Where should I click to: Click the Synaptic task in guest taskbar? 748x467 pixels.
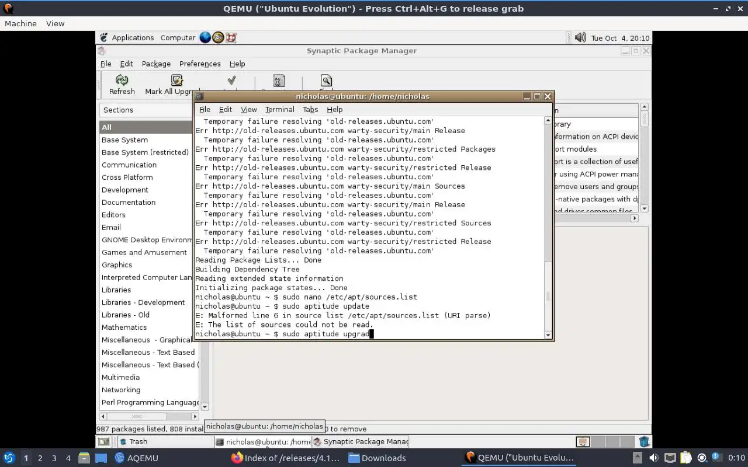pyautogui.click(x=361, y=442)
